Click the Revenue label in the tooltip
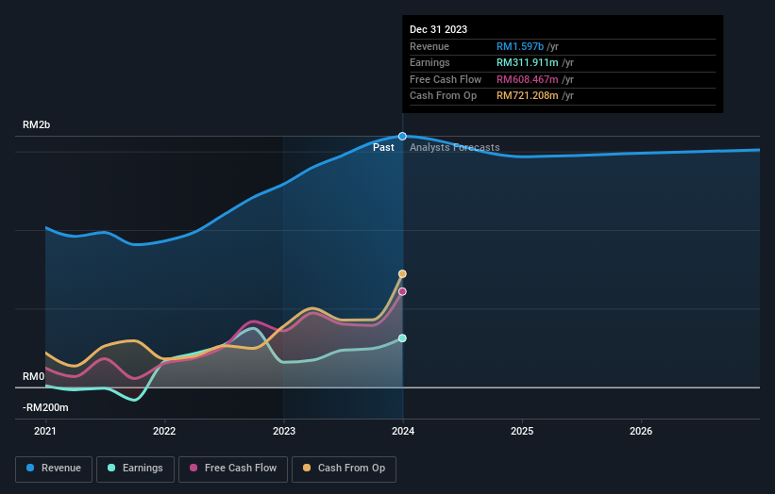 pos(430,46)
